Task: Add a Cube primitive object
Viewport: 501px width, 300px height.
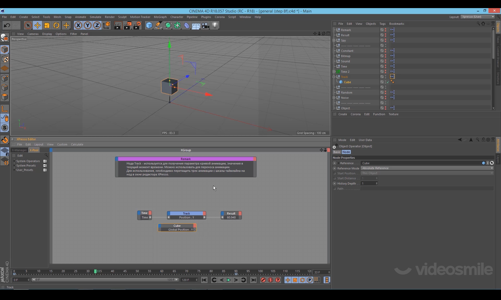Action: click(x=149, y=25)
